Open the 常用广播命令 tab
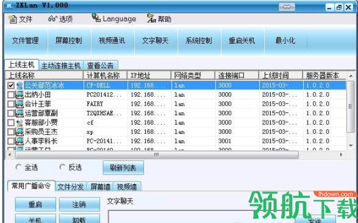Viewport: 358px width, 223px height. [31, 186]
